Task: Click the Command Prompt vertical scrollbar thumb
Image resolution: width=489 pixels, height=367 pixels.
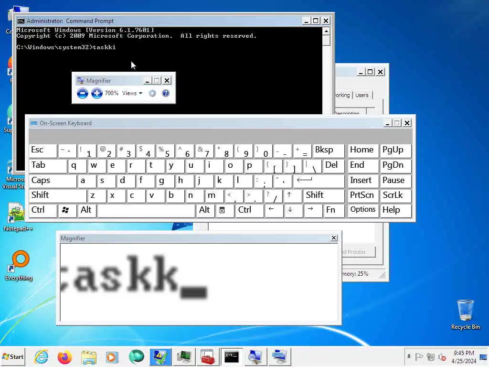Action: tap(326, 40)
